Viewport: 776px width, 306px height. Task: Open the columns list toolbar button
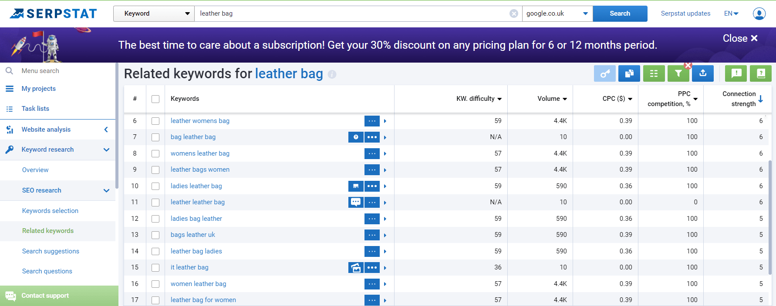[654, 73]
